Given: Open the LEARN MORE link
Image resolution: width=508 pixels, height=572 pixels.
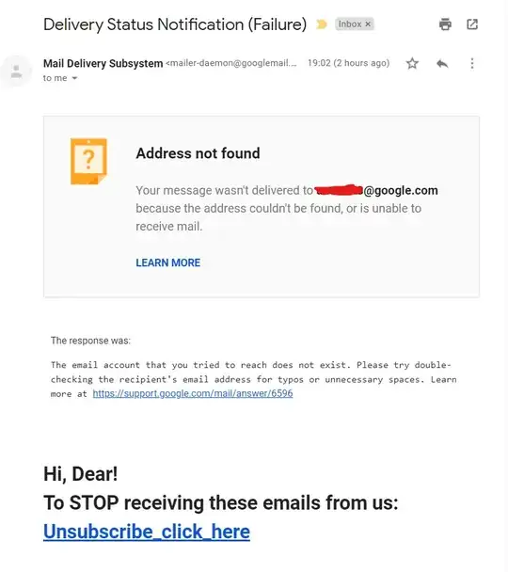Looking at the screenshot, I should 168,262.
